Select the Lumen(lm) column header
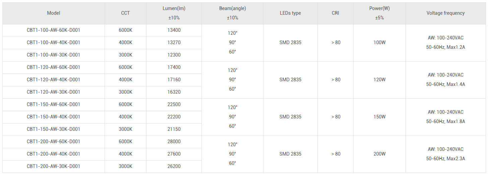Image resolution: width=488 pixels, height=175 pixels. click(174, 13)
